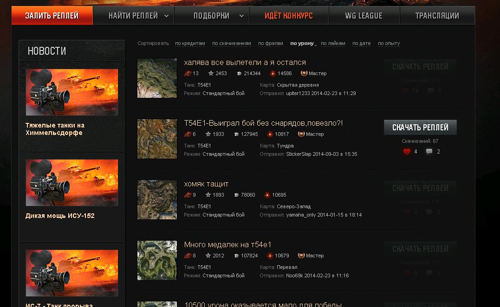Click star icon showing 1933
This screenshot has width=500, height=307.
click(x=208, y=134)
